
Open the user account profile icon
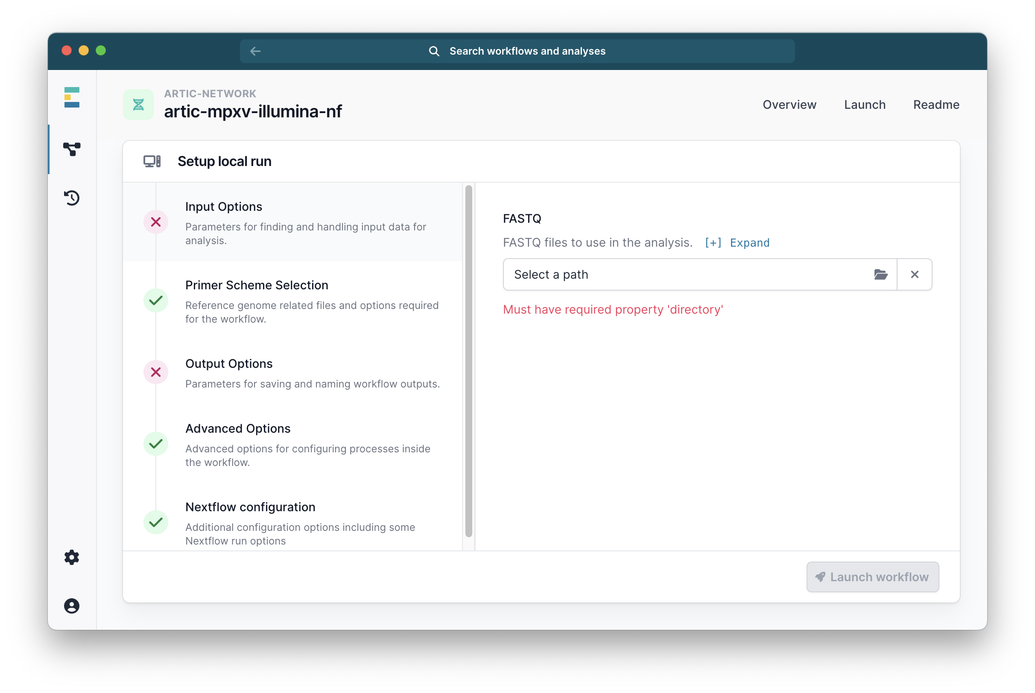coord(72,606)
